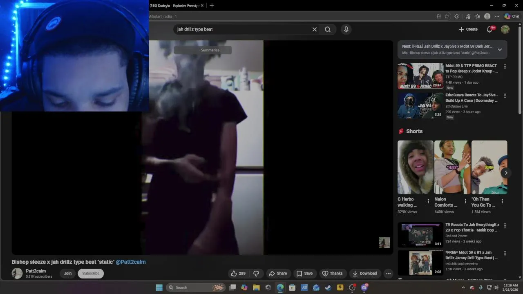523x294 pixels.
Task: Open Microsoft Edge from the taskbar
Action: pos(280,287)
